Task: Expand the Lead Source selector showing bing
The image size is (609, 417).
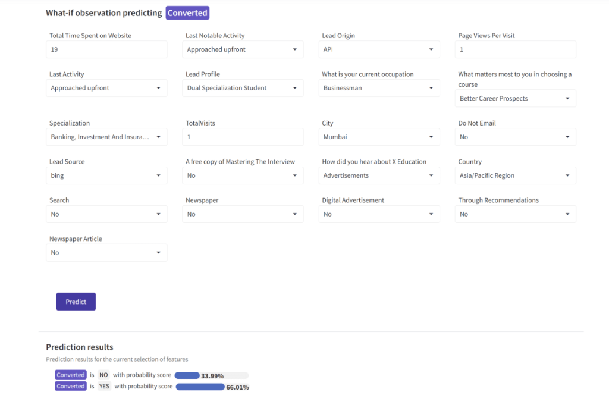Action: (106, 175)
